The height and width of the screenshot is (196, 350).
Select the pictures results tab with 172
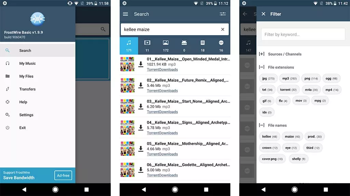point(166,46)
